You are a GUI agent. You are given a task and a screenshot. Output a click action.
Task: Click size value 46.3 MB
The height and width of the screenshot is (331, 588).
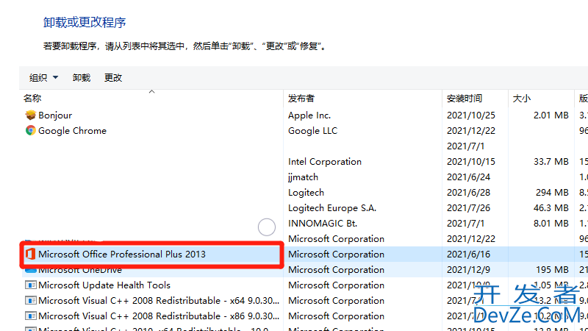click(x=551, y=207)
